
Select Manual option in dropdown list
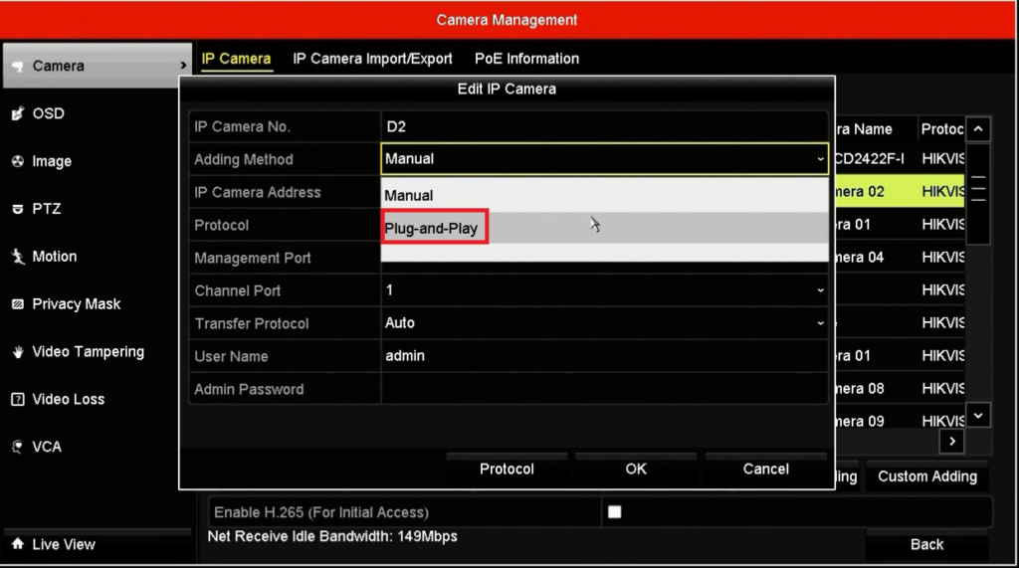(x=409, y=196)
